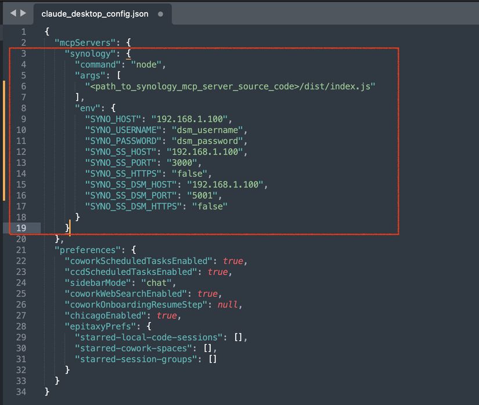479x405 pixels.
Task: Select "coworkWebSearchEnabled" key
Action: (126, 294)
